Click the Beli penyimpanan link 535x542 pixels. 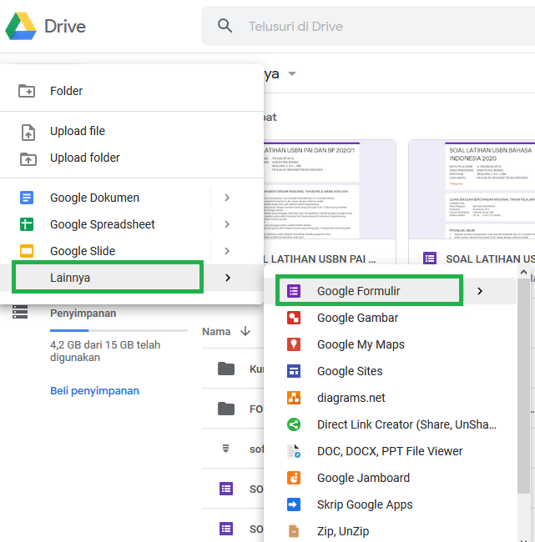(x=94, y=390)
